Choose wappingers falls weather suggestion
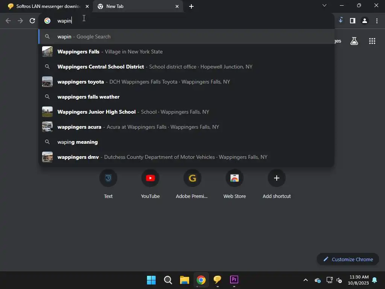The image size is (385, 289). point(186,97)
